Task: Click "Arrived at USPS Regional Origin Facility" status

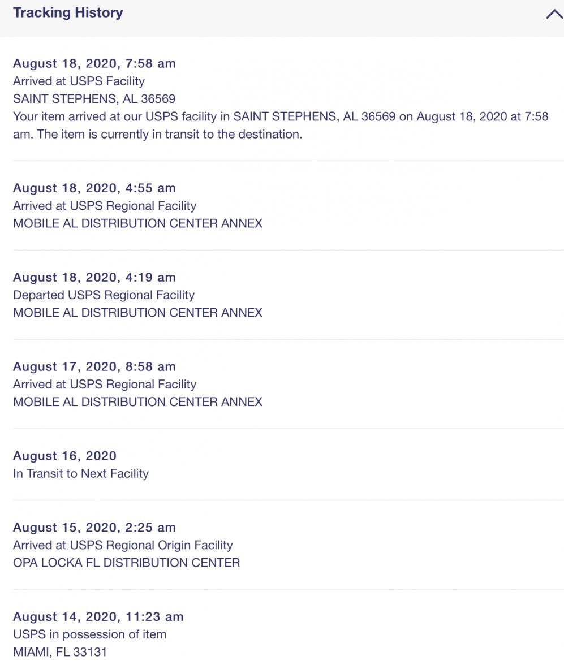Action: (x=123, y=545)
